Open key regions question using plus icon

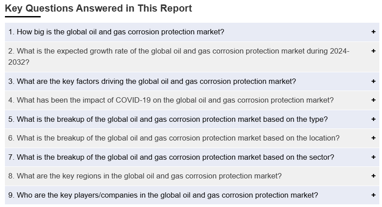[x=373, y=176]
